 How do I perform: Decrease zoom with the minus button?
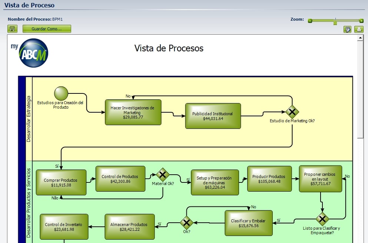click(x=310, y=21)
